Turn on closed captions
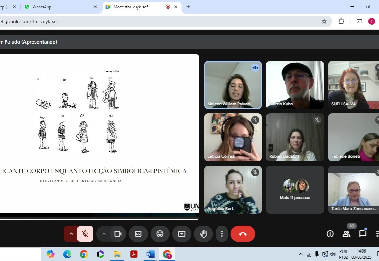379x261 pixels. pyautogui.click(x=138, y=234)
